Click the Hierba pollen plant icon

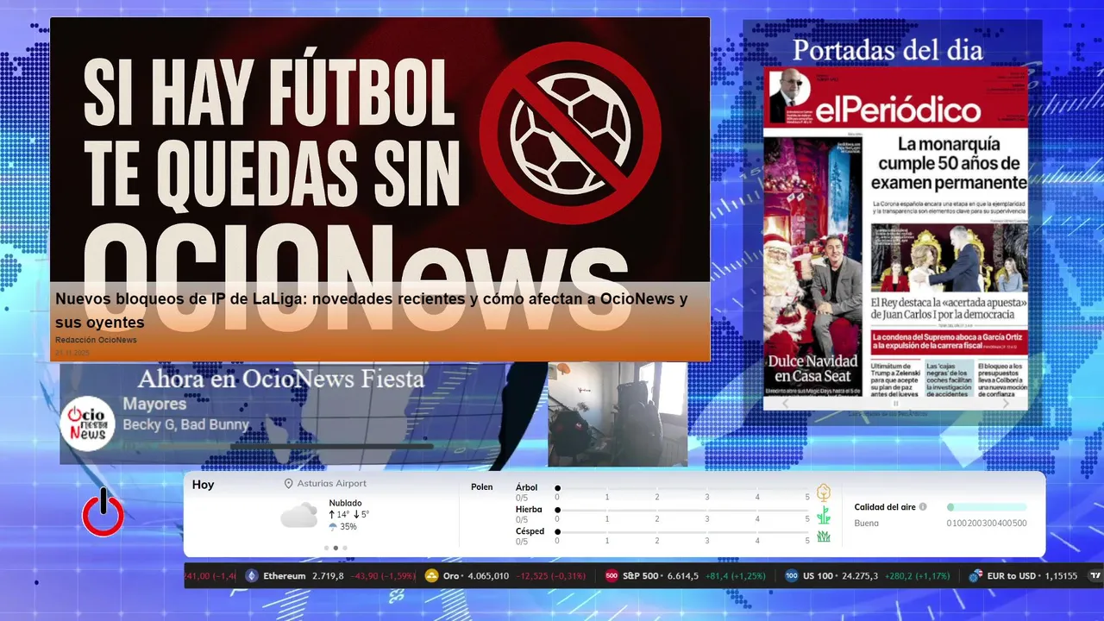pyautogui.click(x=824, y=515)
